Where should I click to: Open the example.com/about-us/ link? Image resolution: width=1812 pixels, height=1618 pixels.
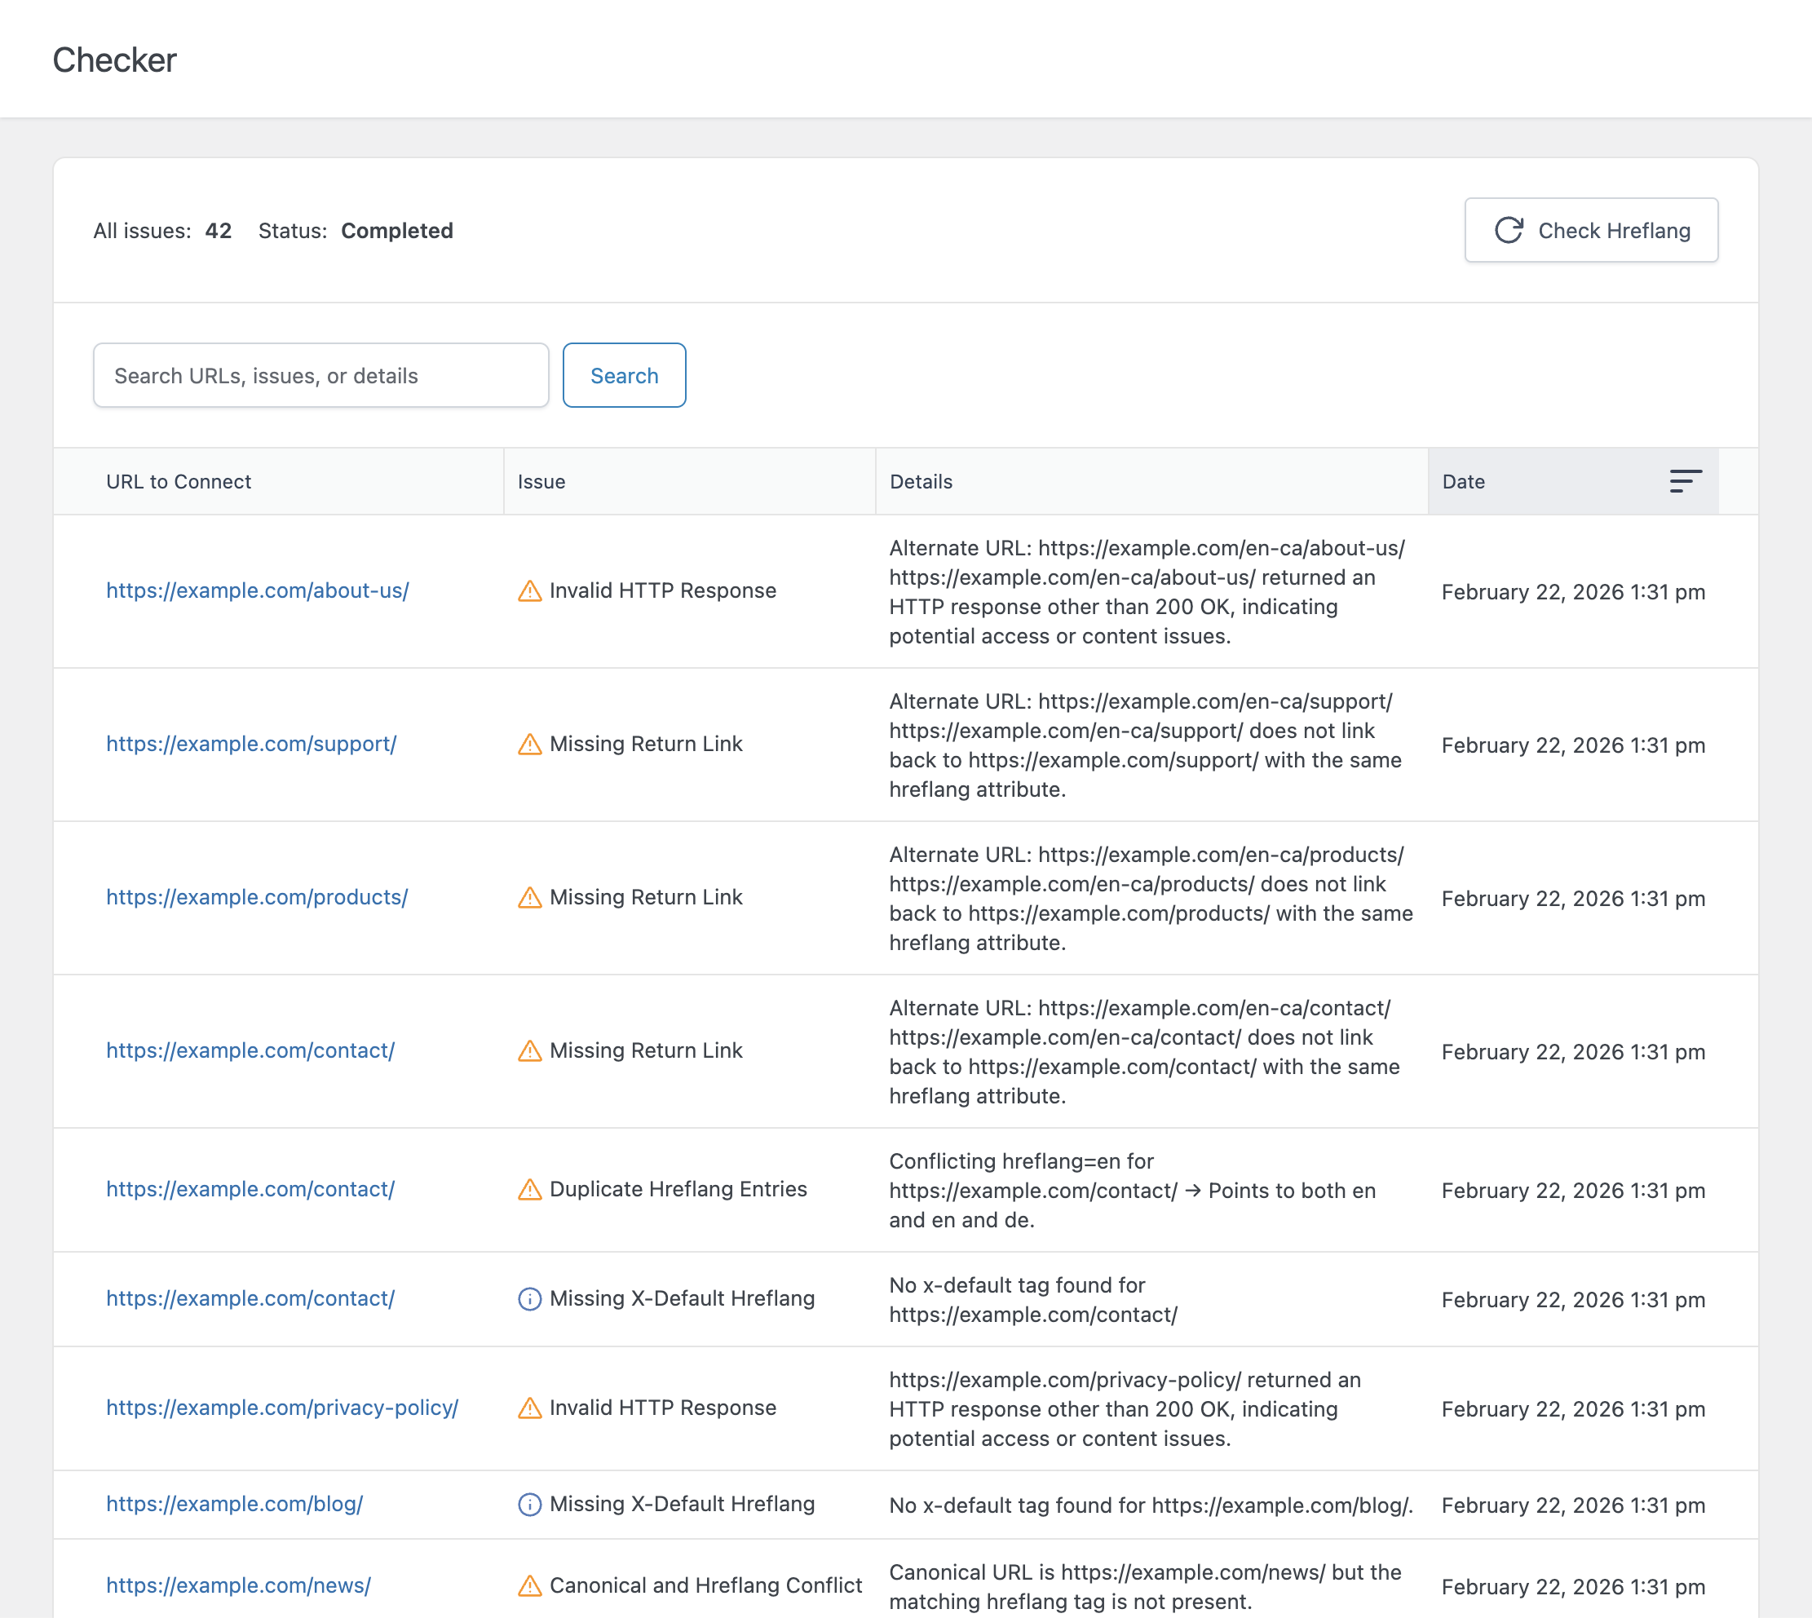tap(258, 591)
